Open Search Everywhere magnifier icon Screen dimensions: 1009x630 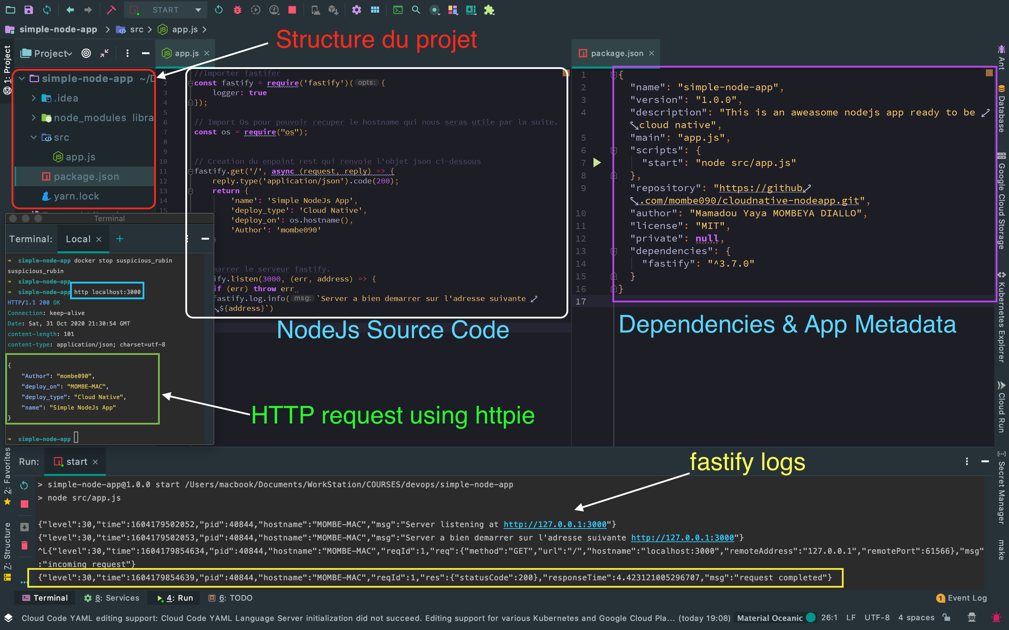coord(416,9)
